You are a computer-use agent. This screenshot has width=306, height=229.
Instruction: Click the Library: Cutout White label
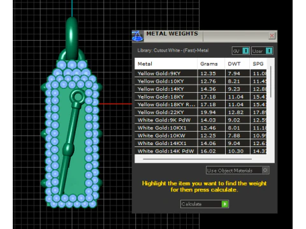tap(173, 50)
